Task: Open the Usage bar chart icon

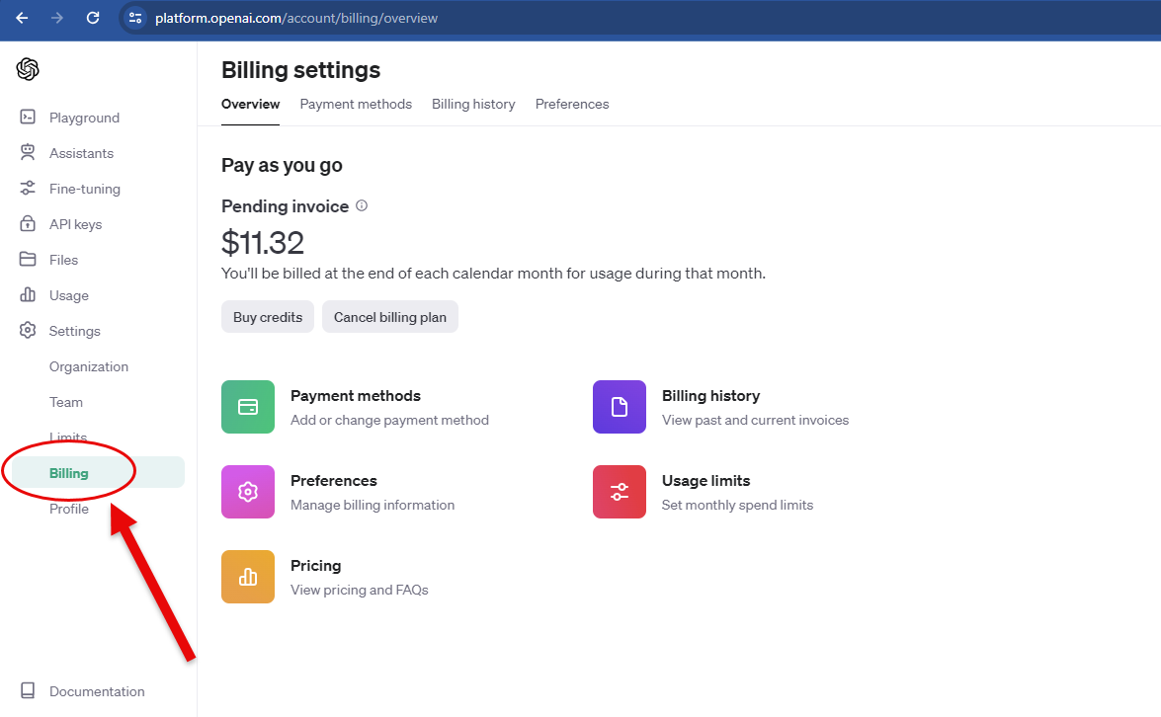Action: click(x=28, y=295)
